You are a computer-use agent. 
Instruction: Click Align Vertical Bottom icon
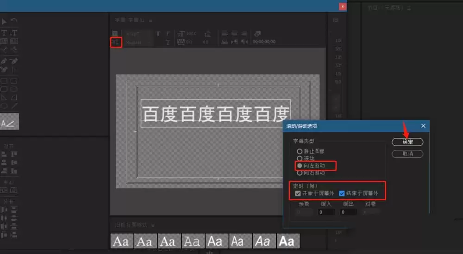click(x=13, y=171)
